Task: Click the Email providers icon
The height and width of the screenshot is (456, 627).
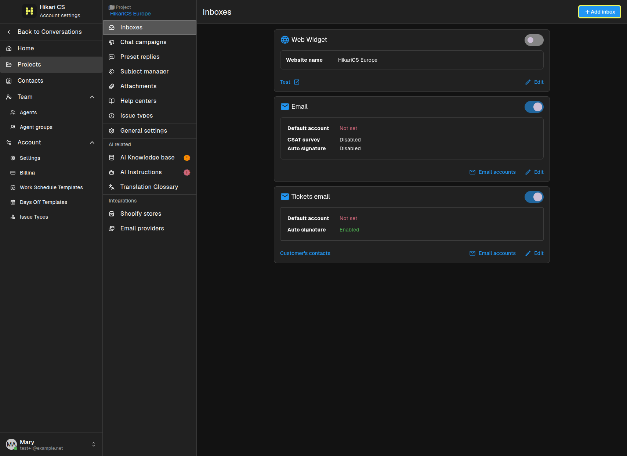Action: tap(112, 229)
